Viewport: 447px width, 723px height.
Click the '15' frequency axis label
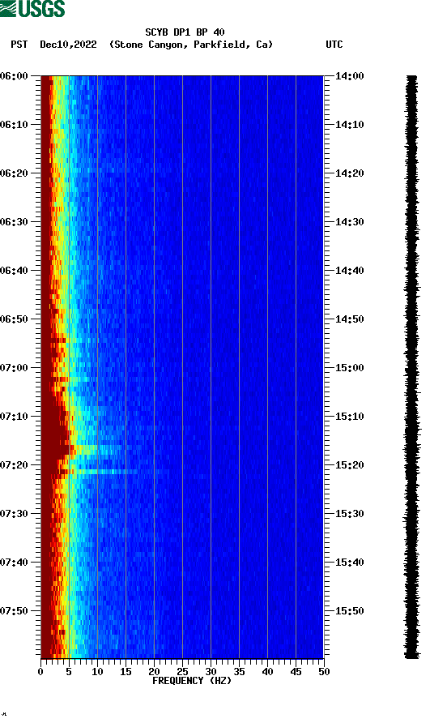[126, 672]
